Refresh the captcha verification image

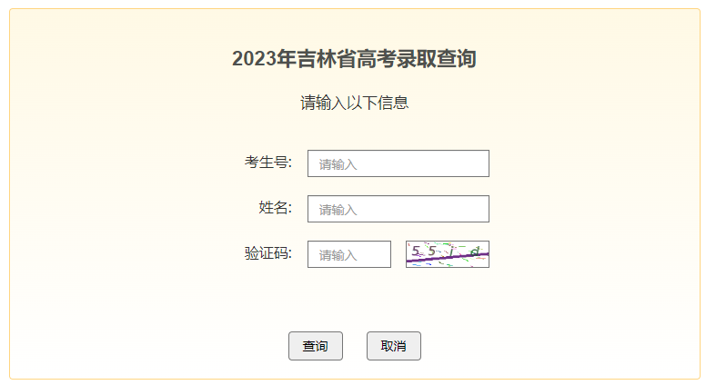447,254
